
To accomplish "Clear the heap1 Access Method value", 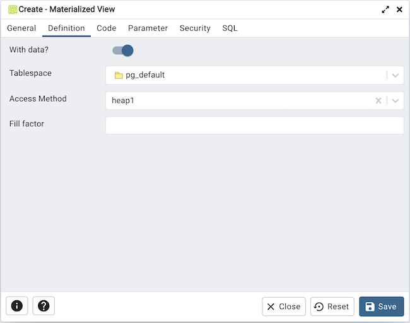I will [x=378, y=100].
